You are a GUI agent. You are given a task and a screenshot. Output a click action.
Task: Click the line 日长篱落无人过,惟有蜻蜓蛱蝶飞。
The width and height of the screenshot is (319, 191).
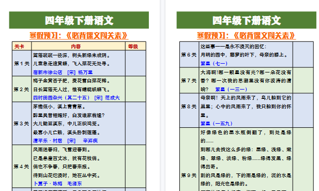click(72, 90)
